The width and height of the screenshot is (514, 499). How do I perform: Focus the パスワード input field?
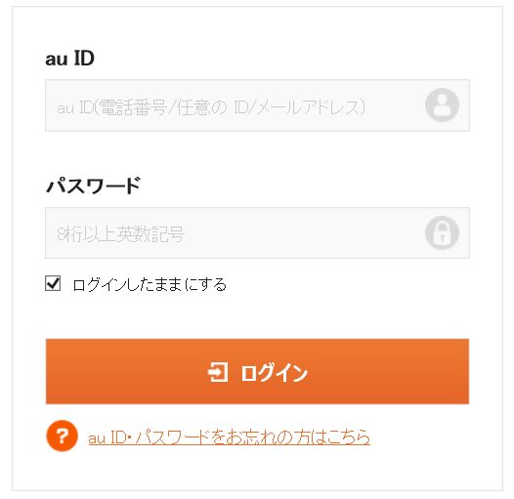coord(257,232)
